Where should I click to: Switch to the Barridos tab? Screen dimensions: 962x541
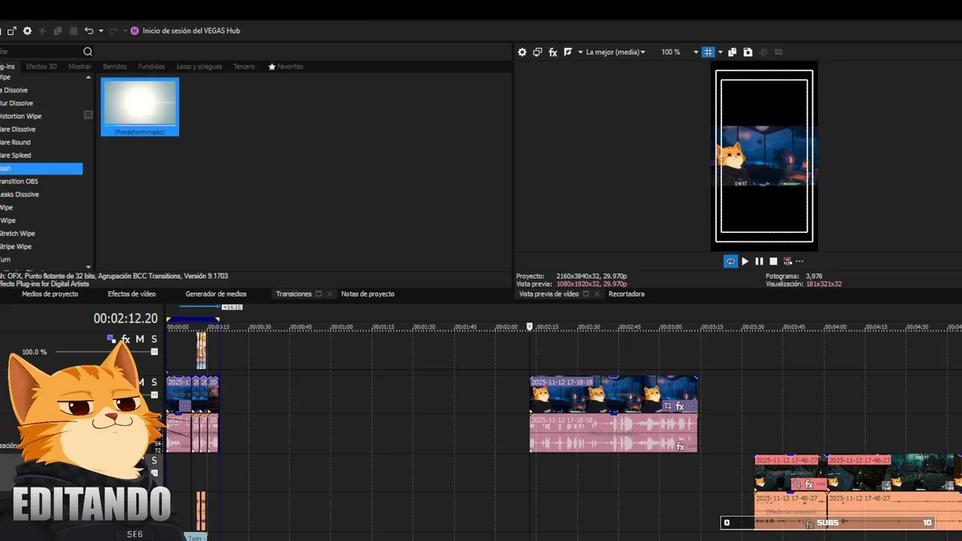pyautogui.click(x=115, y=66)
